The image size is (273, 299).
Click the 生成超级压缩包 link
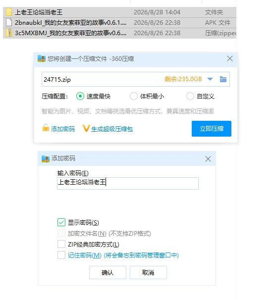(x=112, y=129)
